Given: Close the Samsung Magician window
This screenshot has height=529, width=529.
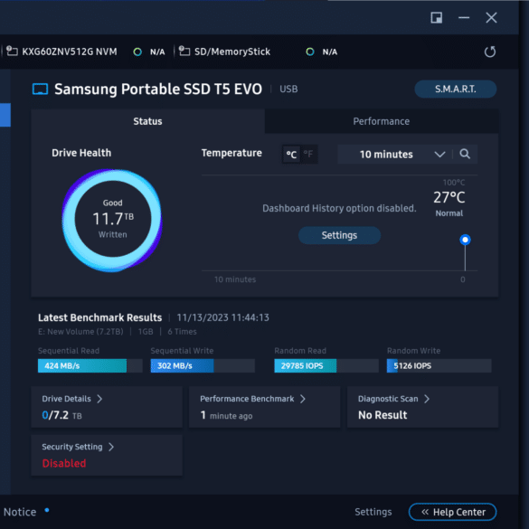Looking at the screenshot, I should pos(491,17).
